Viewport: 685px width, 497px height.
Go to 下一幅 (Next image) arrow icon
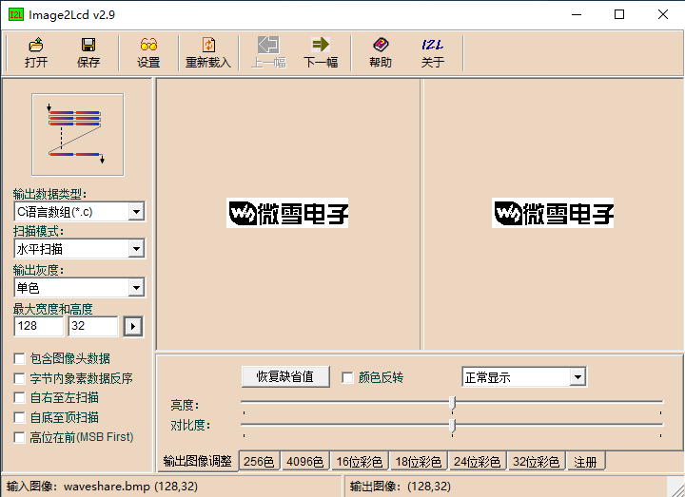(321, 45)
